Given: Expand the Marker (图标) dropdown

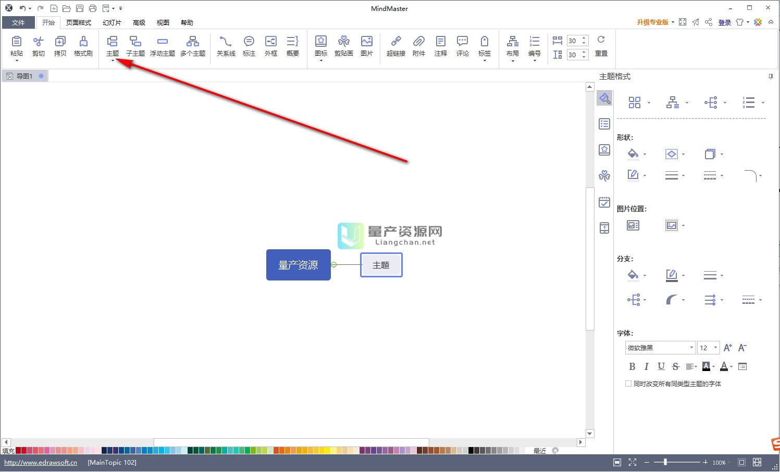Looking at the screenshot, I should click(321, 61).
